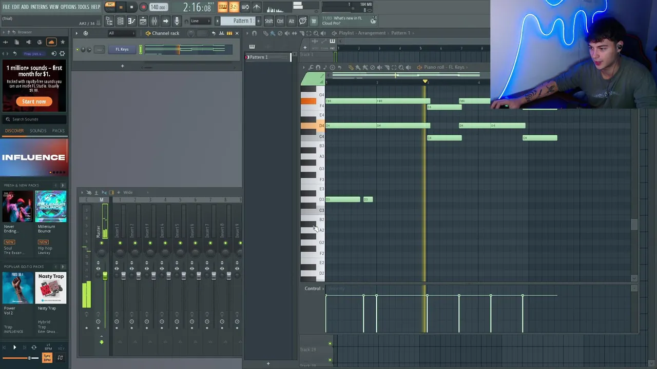Add a channel with the plus button

122,66
